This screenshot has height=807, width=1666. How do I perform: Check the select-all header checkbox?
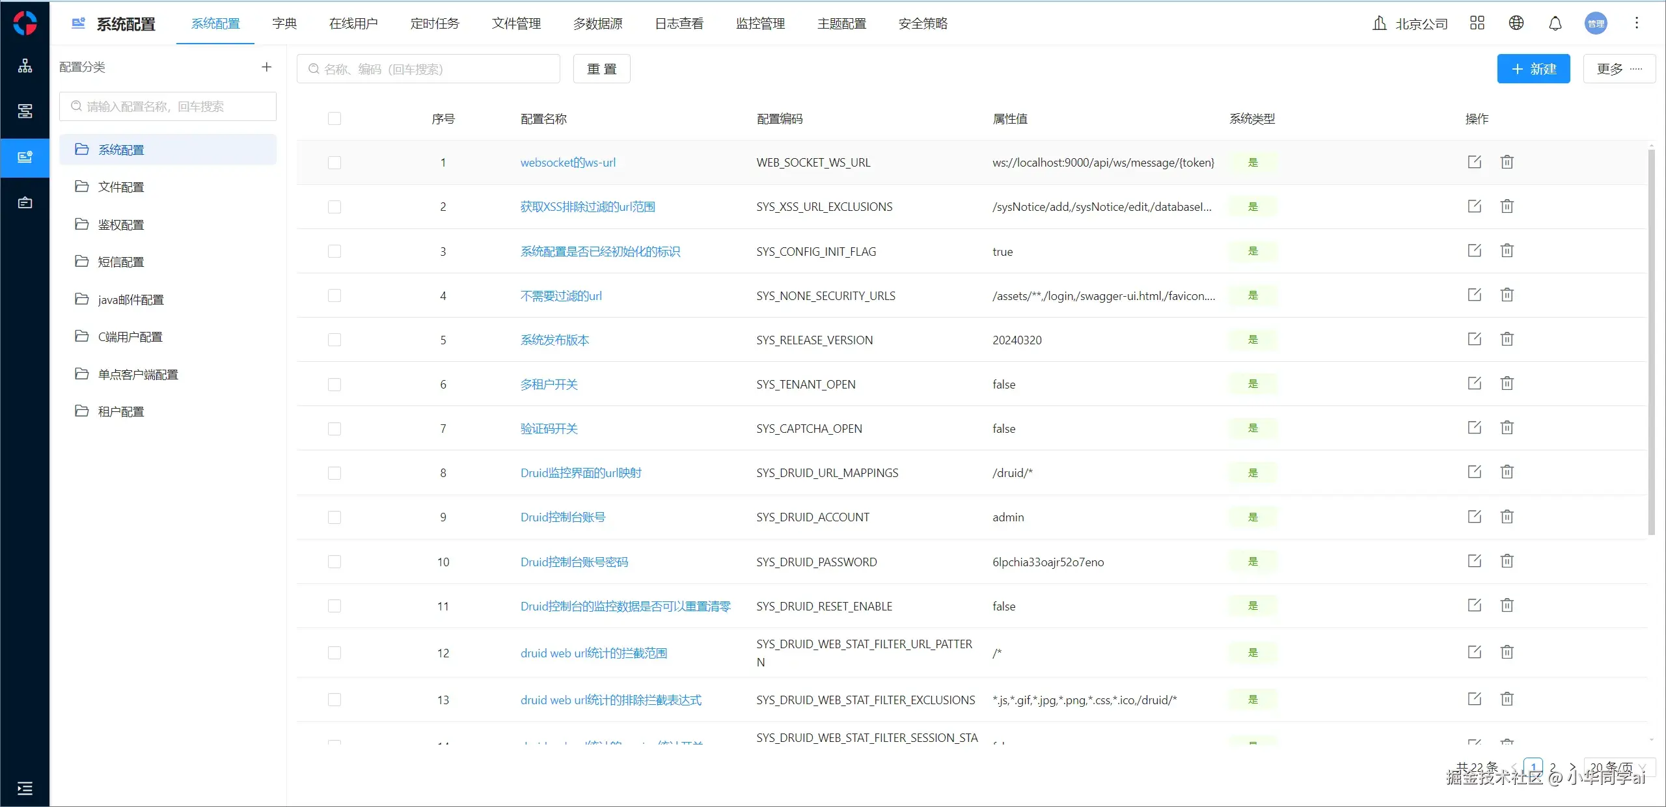pyautogui.click(x=335, y=118)
